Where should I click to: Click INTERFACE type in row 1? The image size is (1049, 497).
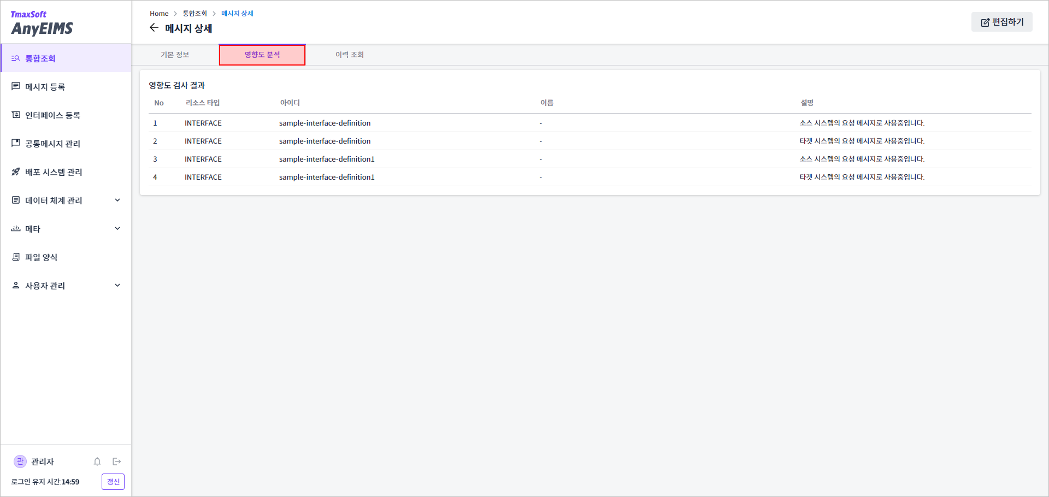coord(203,123)
